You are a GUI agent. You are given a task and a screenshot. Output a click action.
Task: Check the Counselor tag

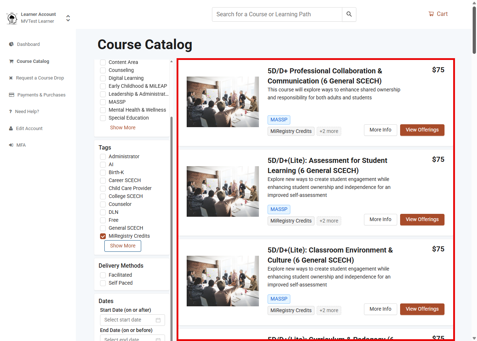103,204
